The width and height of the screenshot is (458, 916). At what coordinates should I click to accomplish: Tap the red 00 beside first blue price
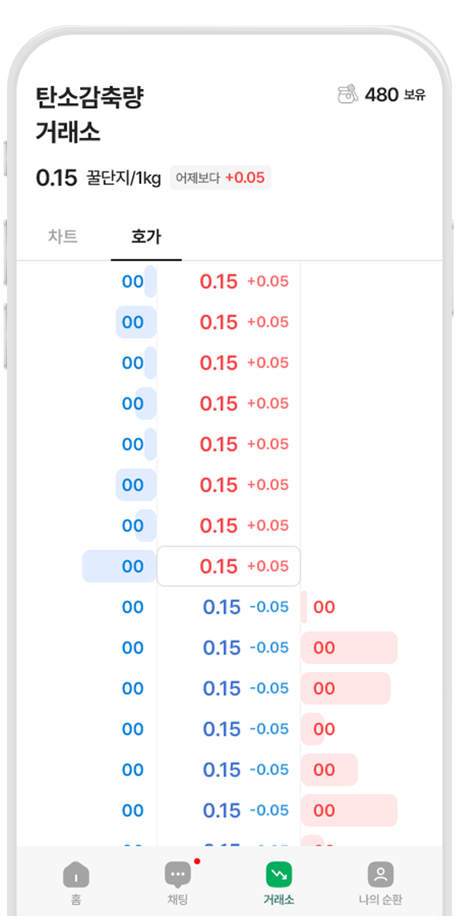click(324, 607)
